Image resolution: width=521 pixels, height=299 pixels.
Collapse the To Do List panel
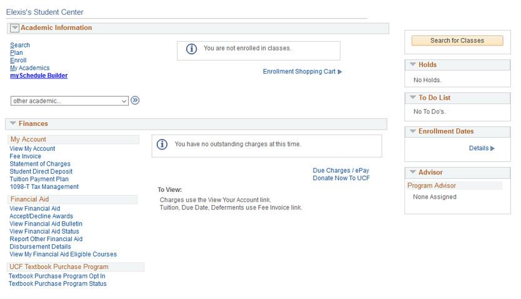pyautogui.click(x=412, y=97)
